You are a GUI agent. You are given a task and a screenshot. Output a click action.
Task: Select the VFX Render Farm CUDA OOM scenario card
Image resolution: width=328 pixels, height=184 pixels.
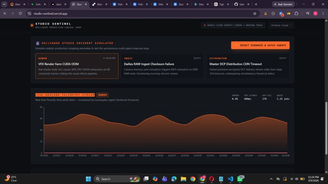tap(77, 66)
